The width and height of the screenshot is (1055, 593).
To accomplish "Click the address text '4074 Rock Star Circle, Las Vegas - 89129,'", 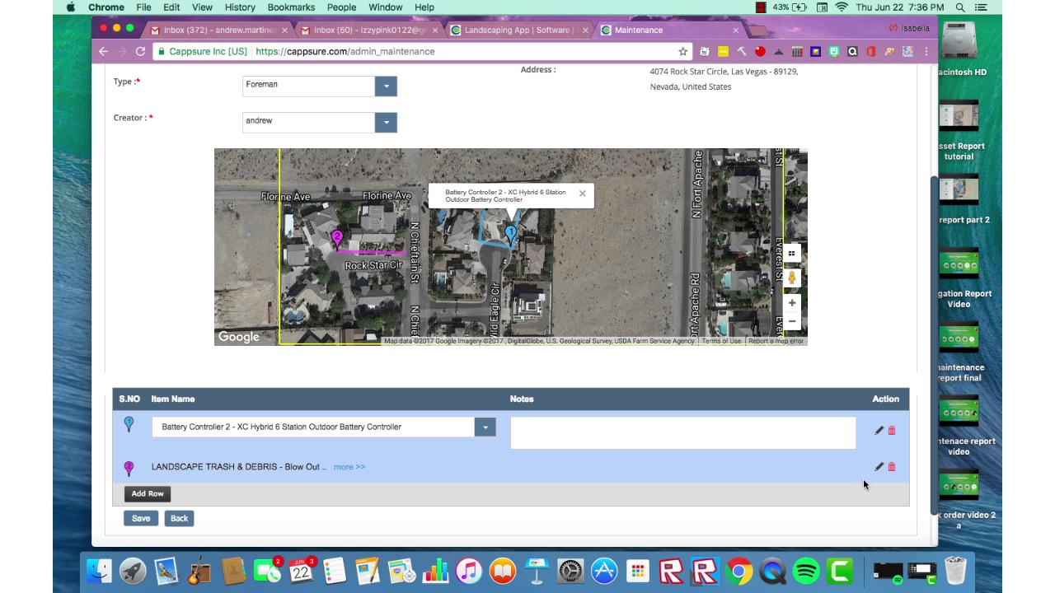I will point(724,72).
